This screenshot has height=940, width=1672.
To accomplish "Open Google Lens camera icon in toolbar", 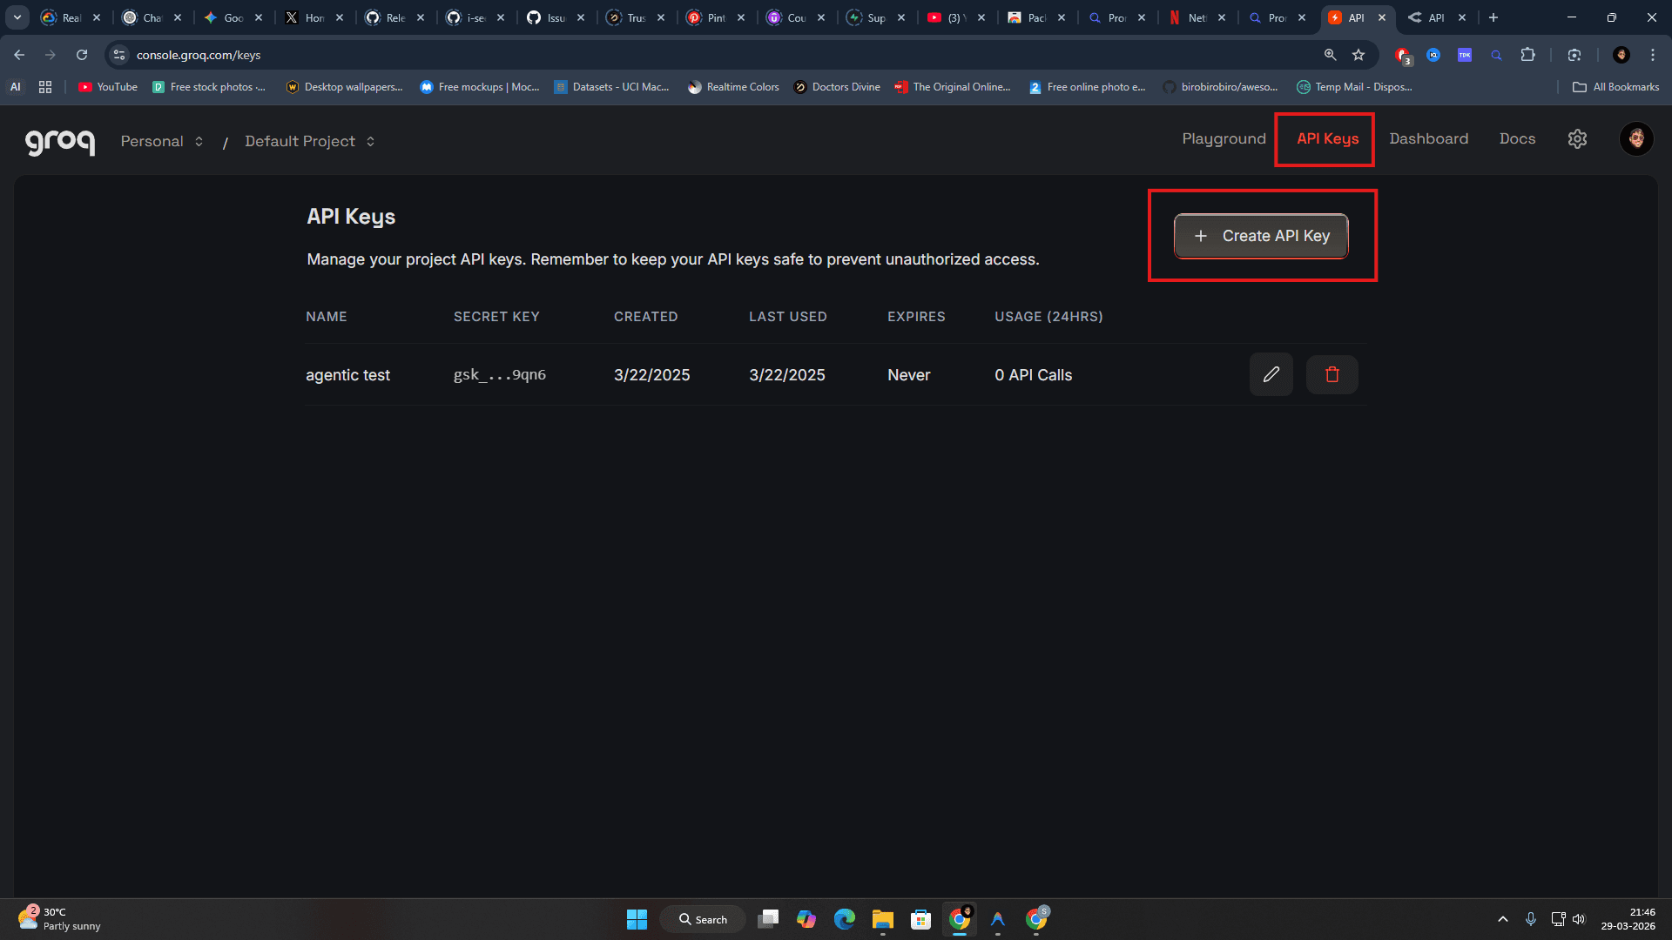I will pyautogui.click(x=1574, y=54).
